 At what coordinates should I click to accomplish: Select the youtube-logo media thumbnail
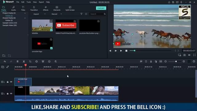click(x=42, y=43)
